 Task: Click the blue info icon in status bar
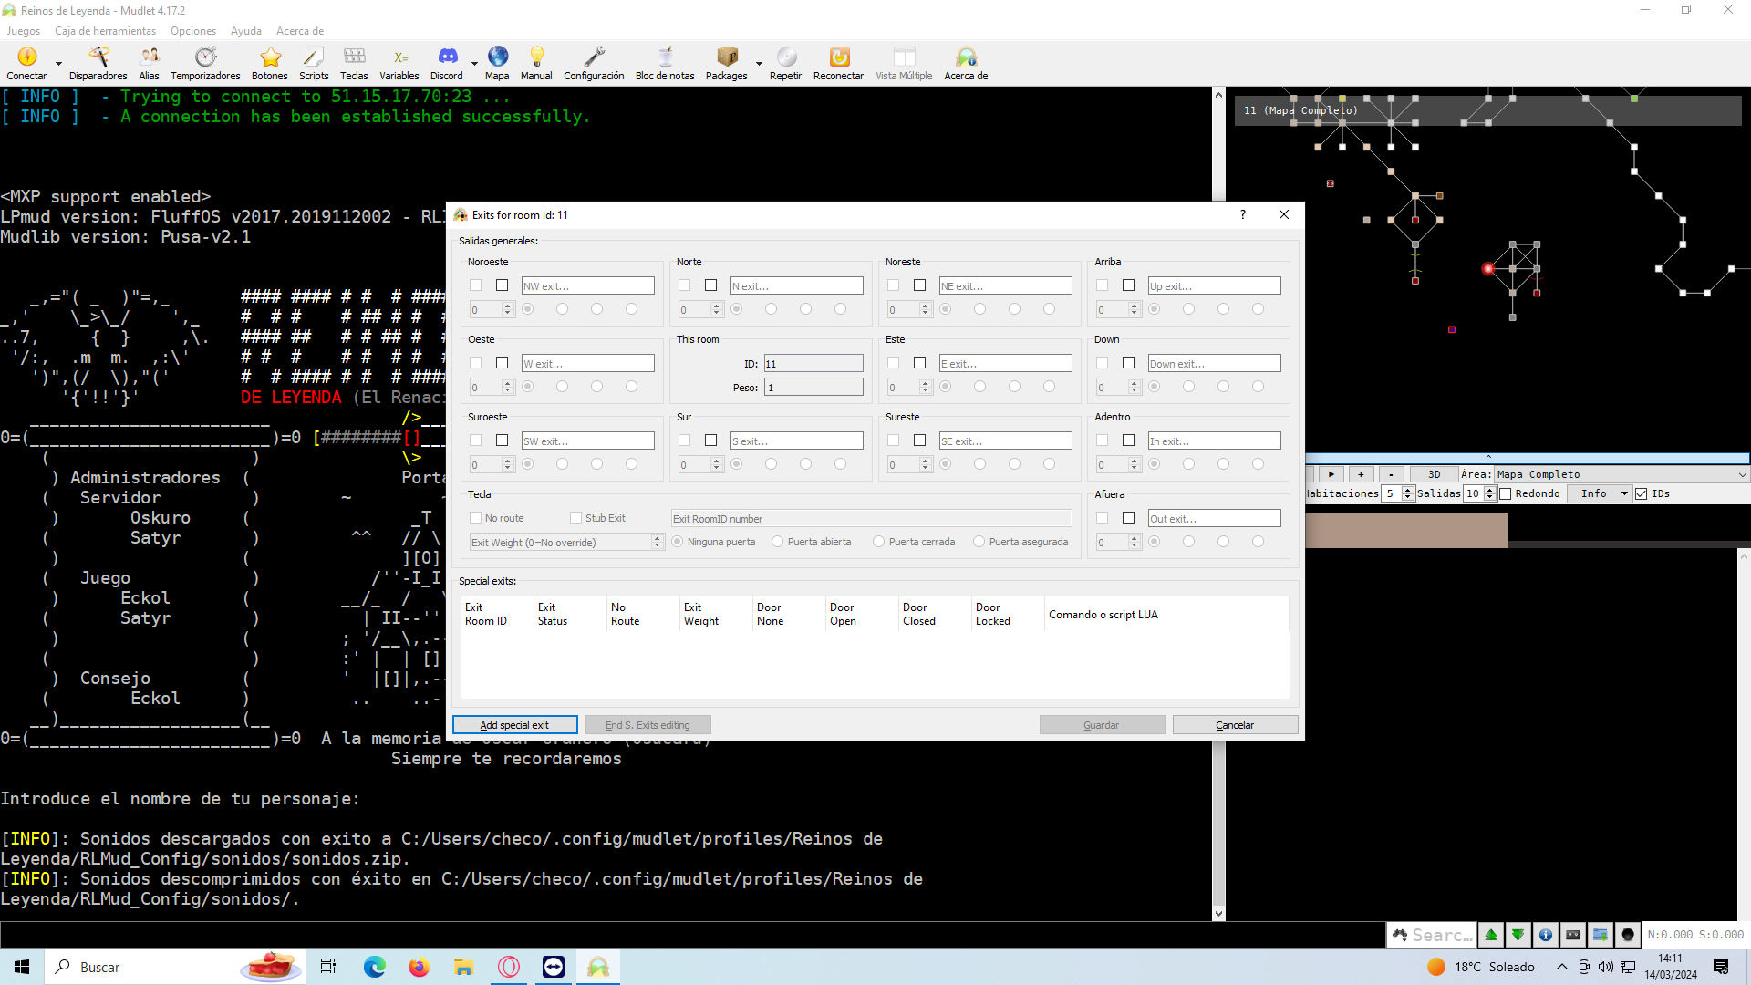tap(1545, 935)
